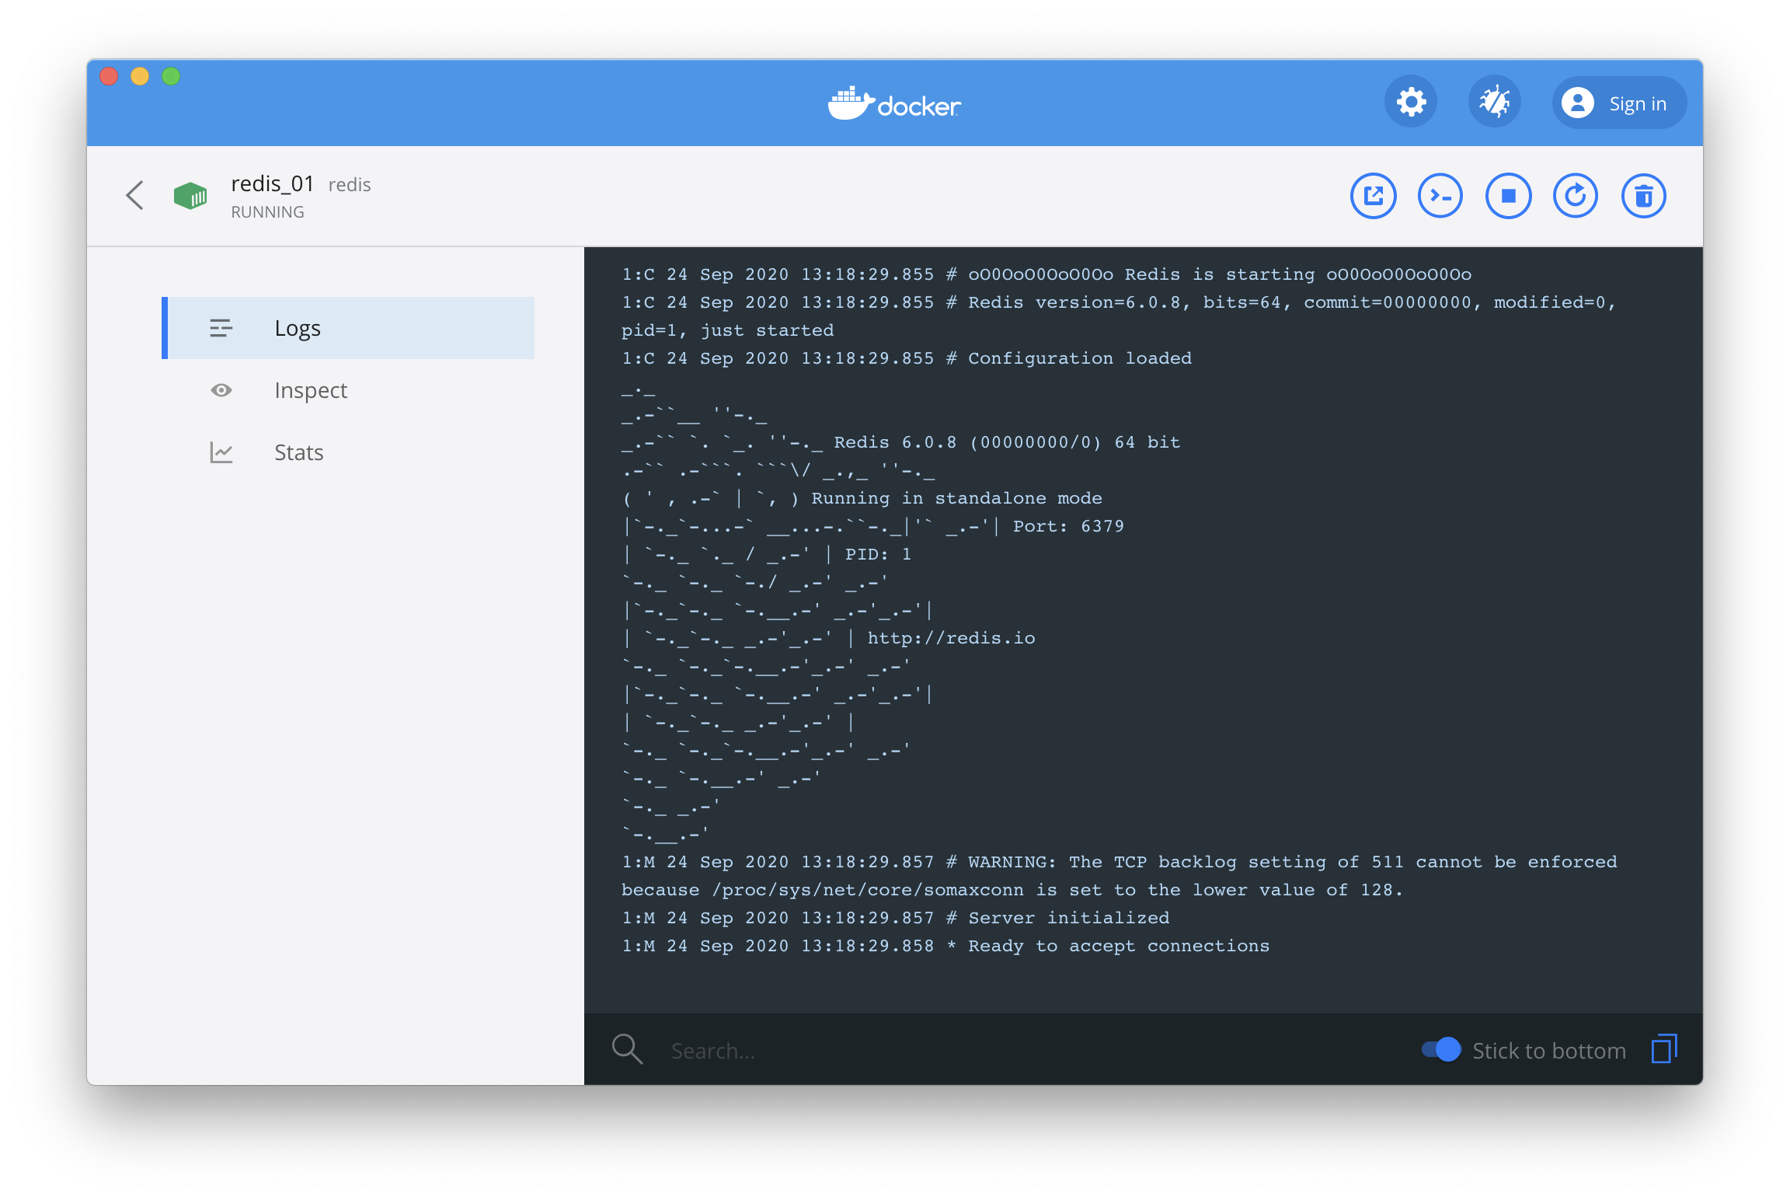Open the container in browser

1373,196
